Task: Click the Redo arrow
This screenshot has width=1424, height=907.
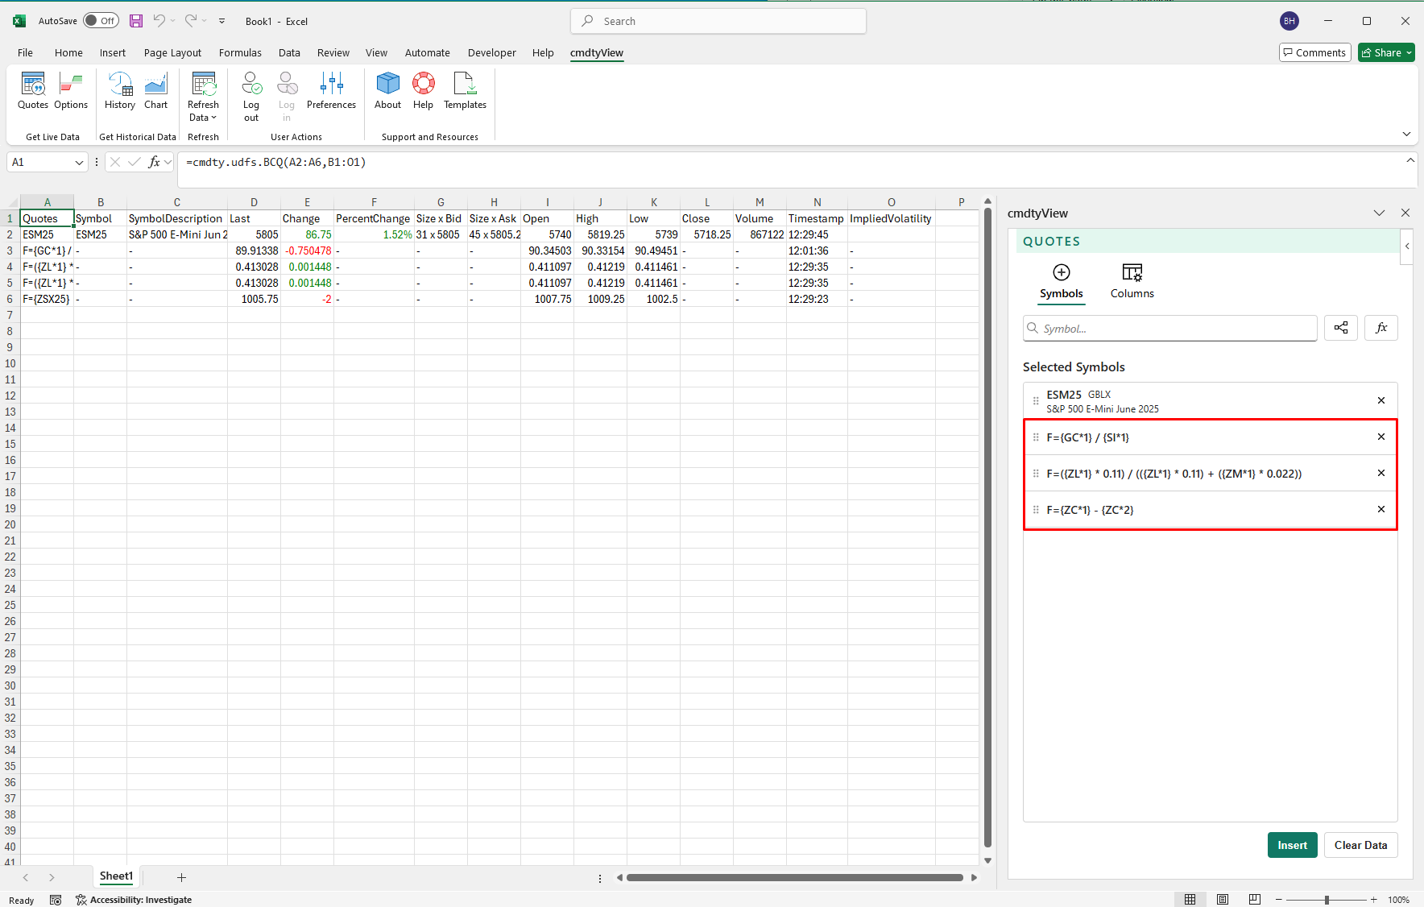Action: (x=191, y=21)
